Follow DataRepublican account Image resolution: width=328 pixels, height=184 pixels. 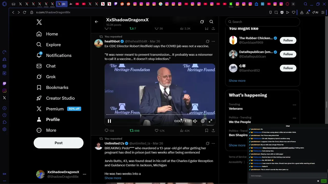click(x=288, y=54)
